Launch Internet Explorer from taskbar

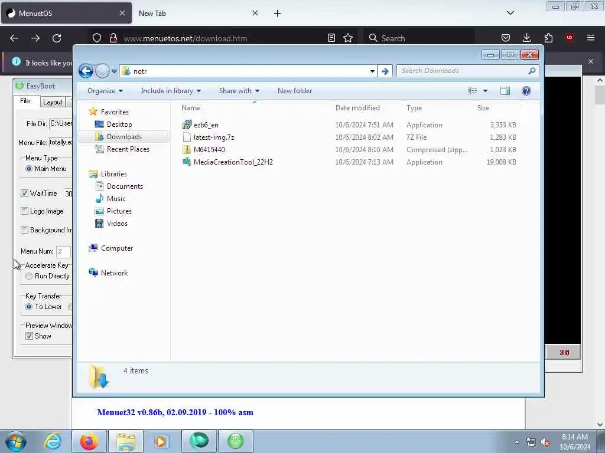tap(53, 441)
